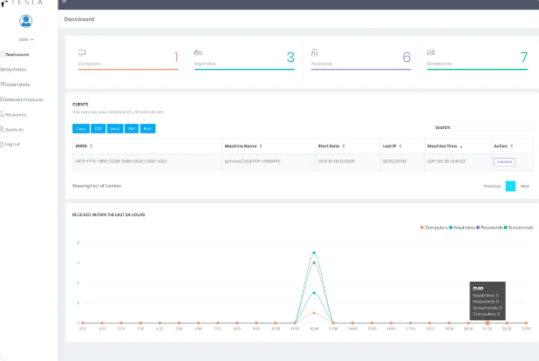
Task: Sort the table by HWID column
Action: [84, 146]
